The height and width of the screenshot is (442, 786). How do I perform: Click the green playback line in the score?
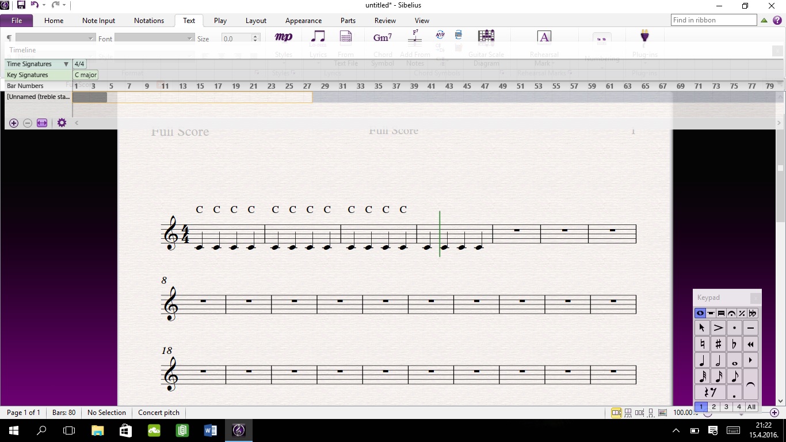pos(440,234)
